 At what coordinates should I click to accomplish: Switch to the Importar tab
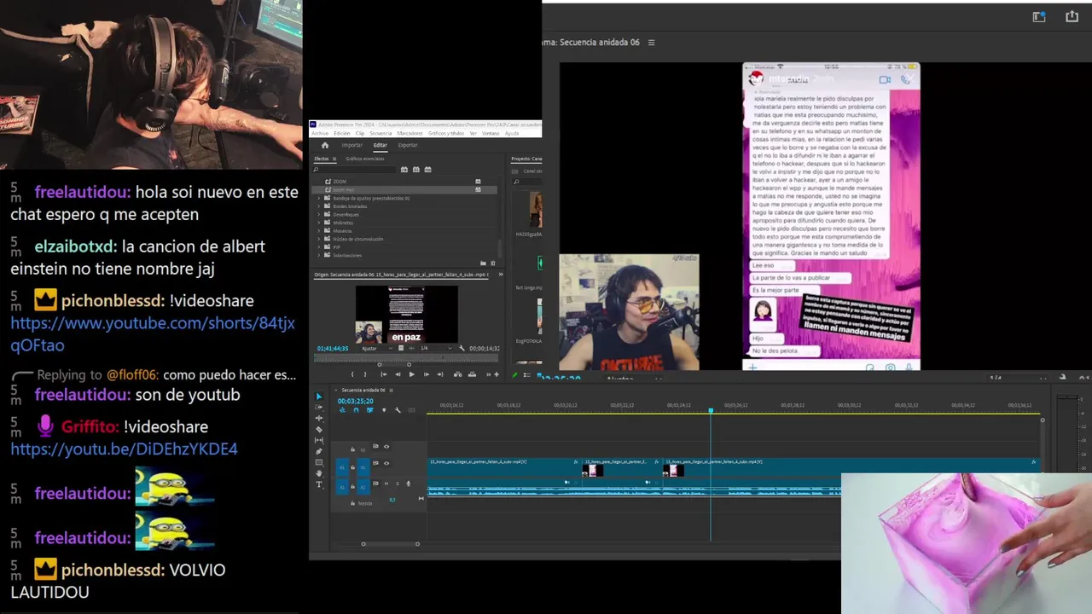[352, 145]
